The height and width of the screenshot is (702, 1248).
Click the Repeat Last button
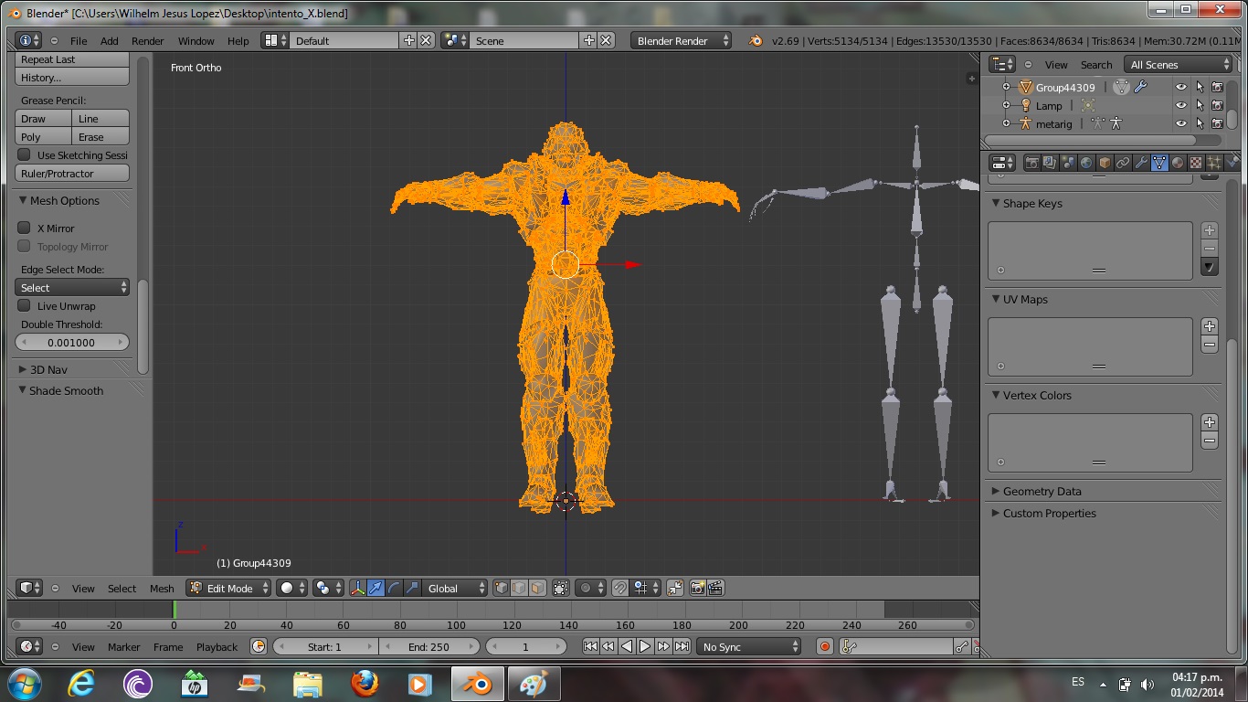click(x=72, y=59)
